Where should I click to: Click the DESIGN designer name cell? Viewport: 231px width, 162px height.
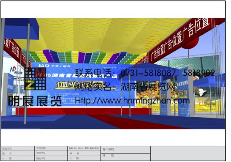[84, 148]
